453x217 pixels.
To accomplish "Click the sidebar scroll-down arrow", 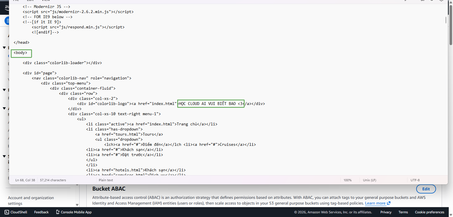I will [77, 205].
